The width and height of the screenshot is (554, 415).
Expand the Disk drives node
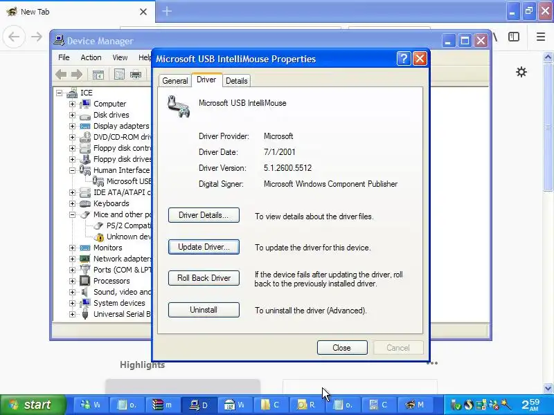click(x=72, y=115)
